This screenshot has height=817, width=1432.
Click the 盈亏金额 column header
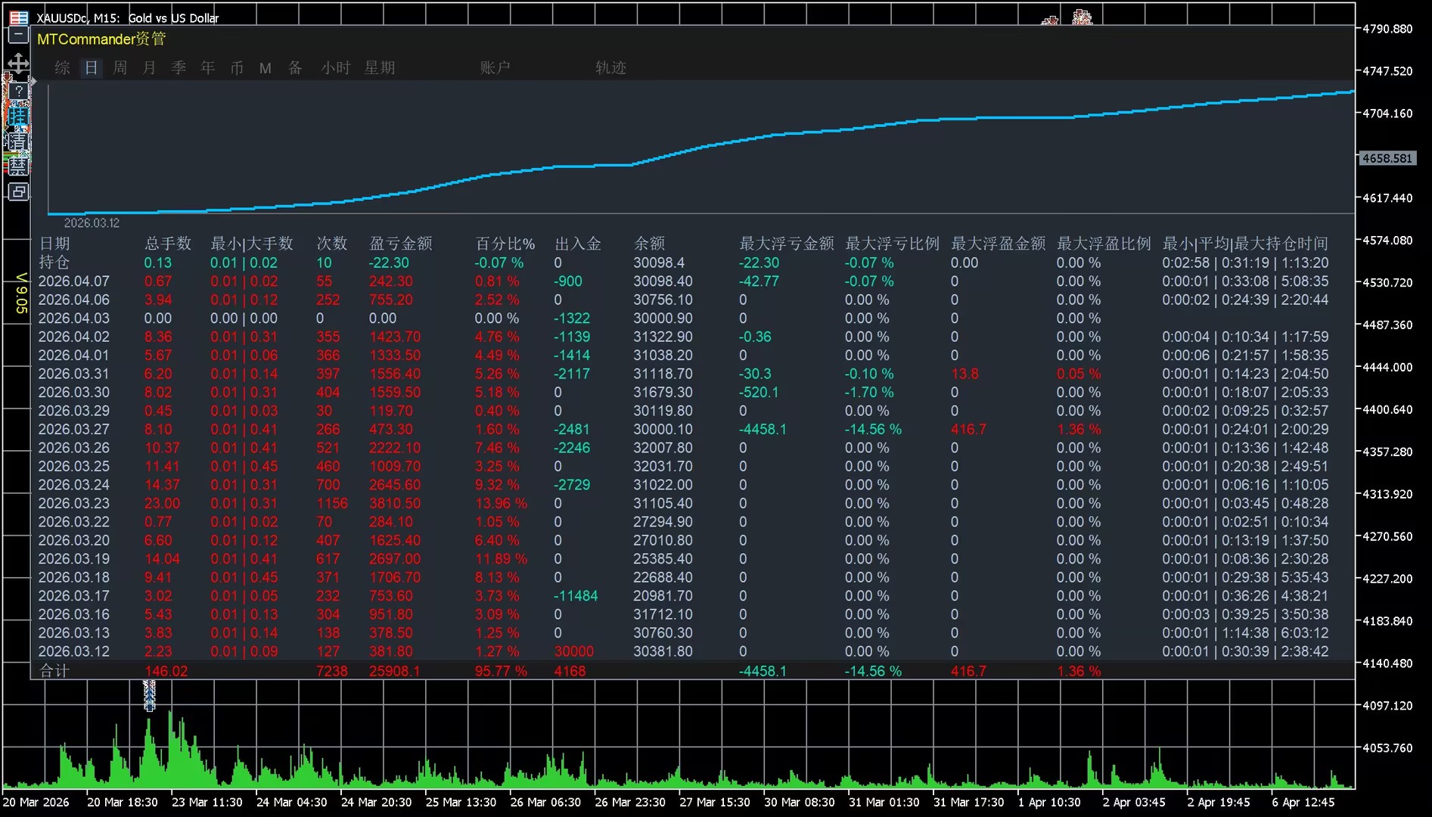tap(401, 244)
